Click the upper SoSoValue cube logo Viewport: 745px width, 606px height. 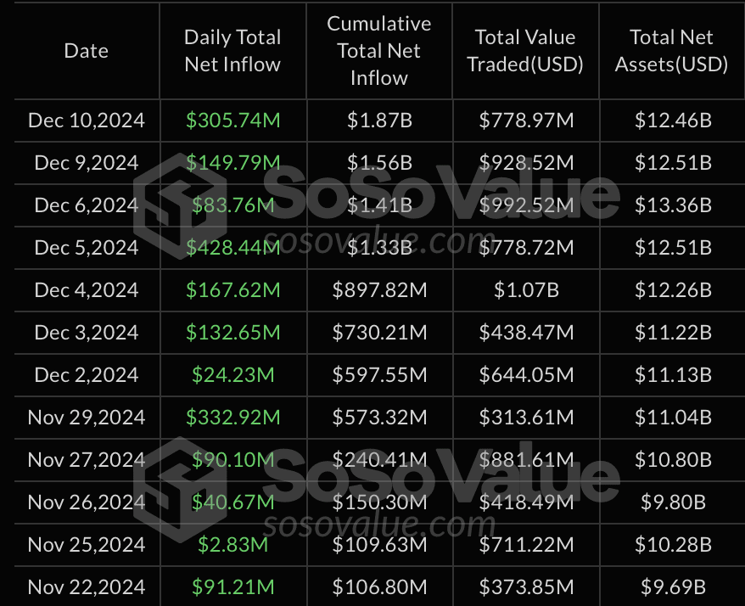180,205
